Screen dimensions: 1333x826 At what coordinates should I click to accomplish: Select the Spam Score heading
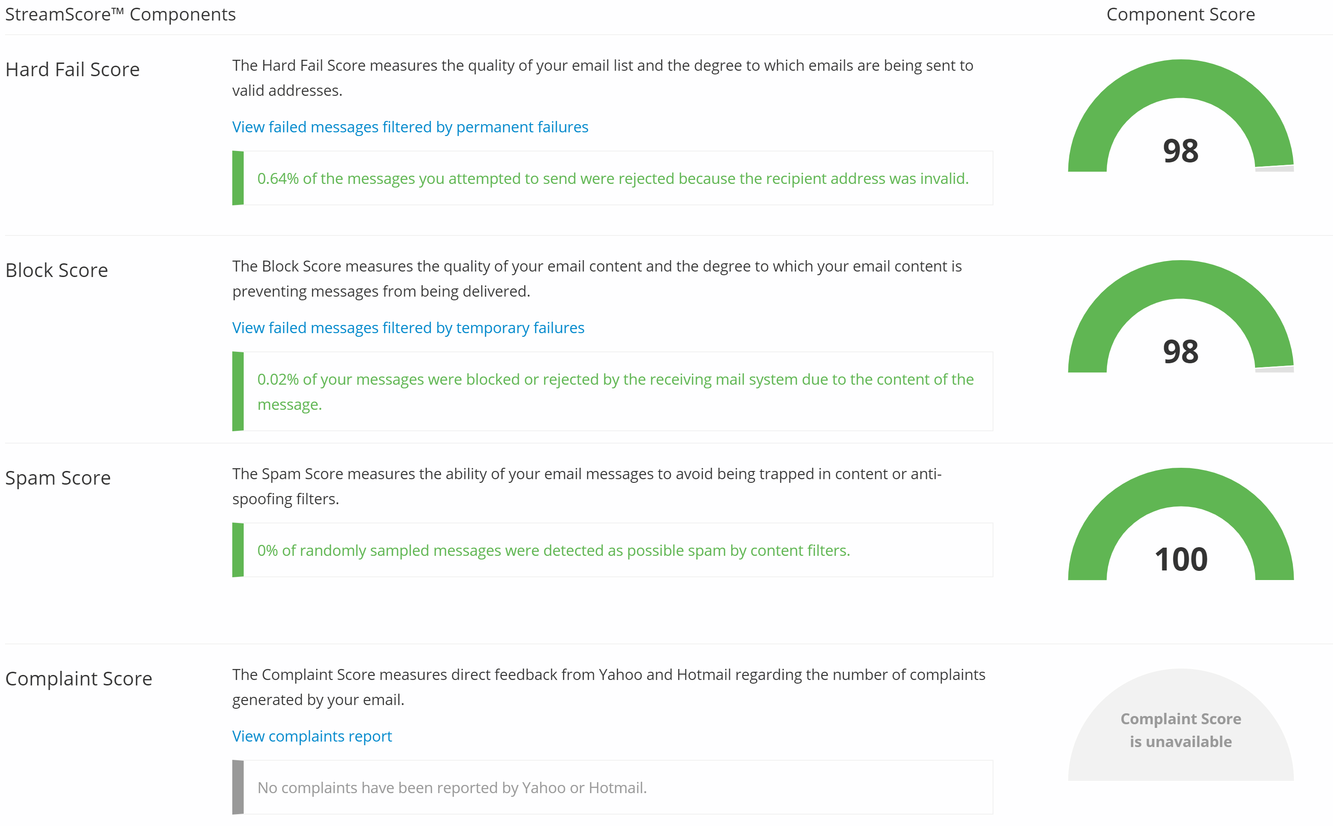click(58, 478)
